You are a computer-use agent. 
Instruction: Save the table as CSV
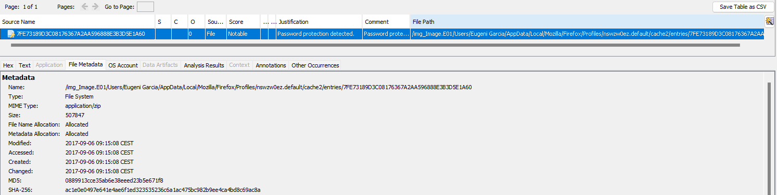743,7
